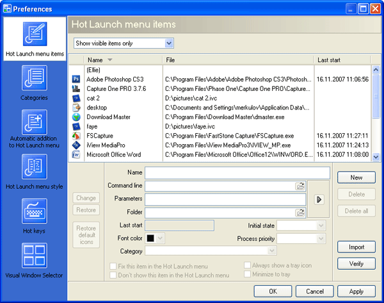Click the Preferences title bar icon
384x303 pixels.
coord(7,8)
